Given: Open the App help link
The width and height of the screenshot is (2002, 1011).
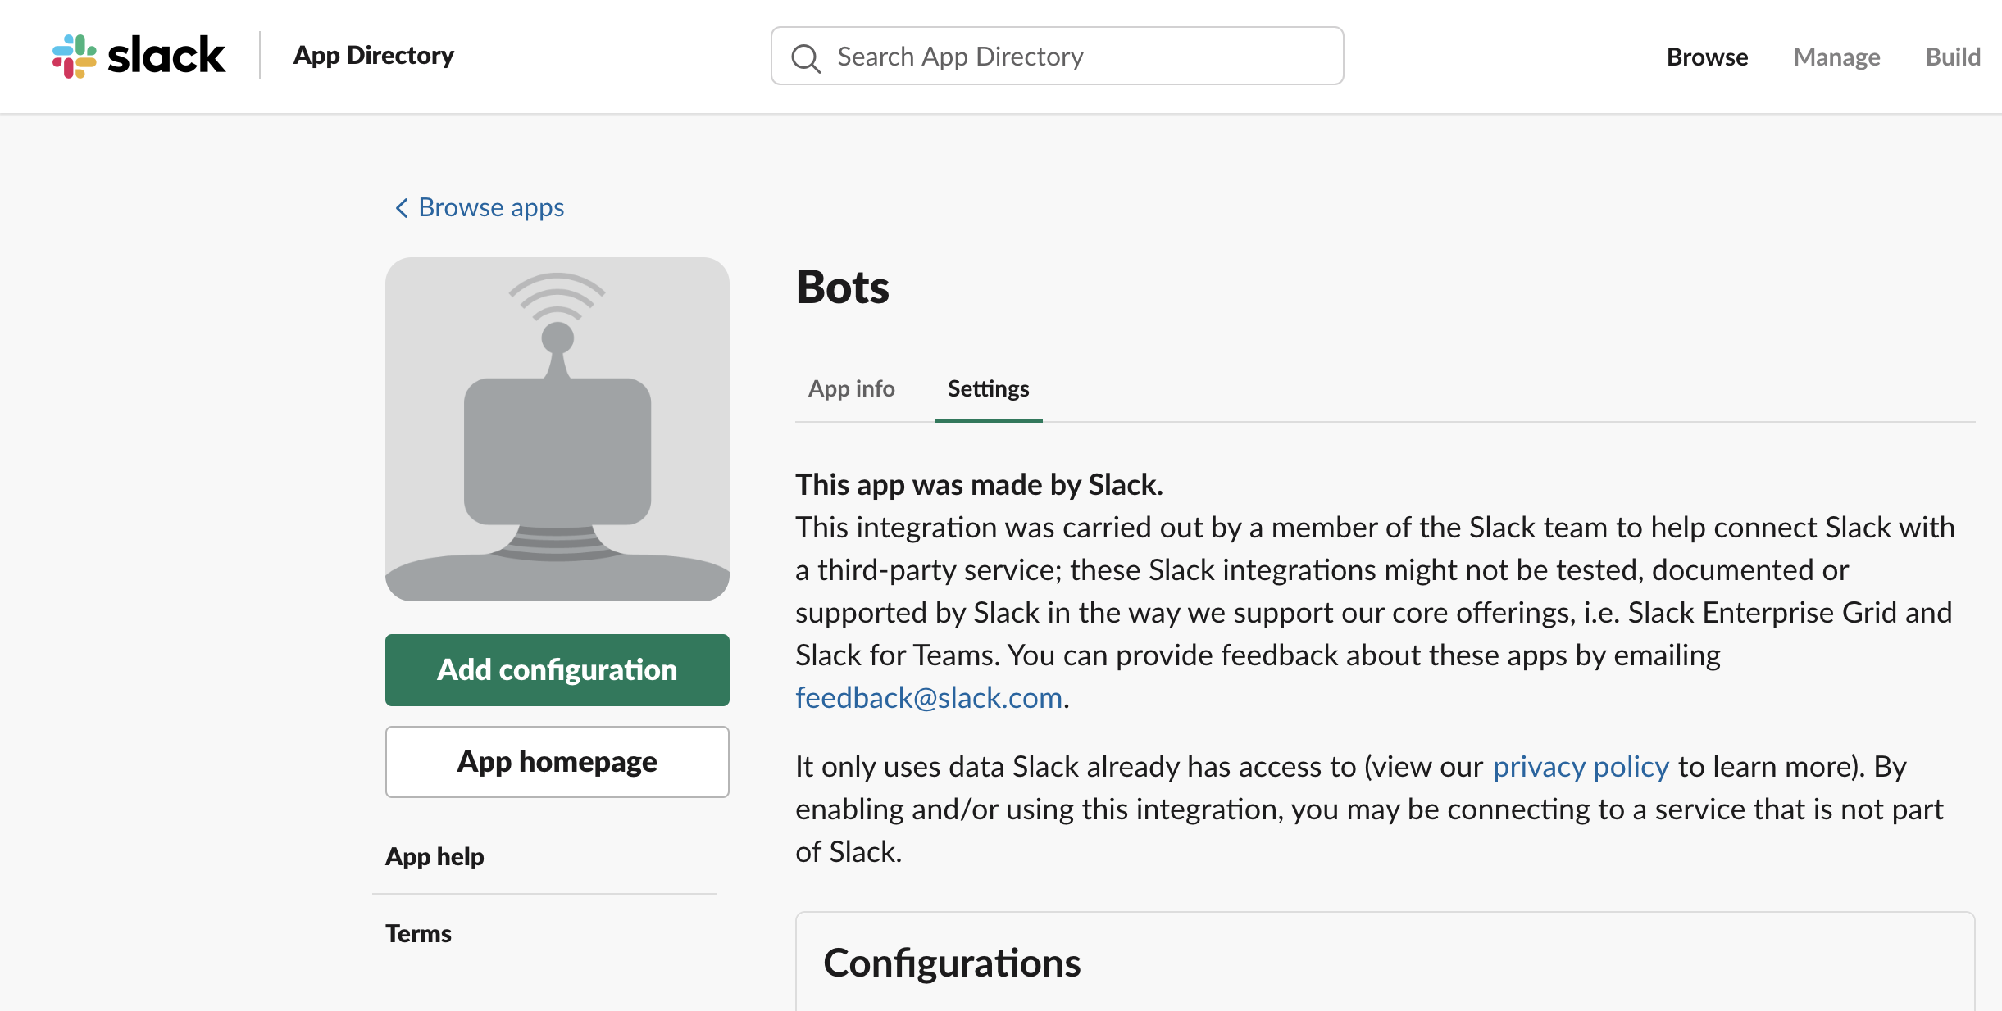Looking at the screenshot, I should click(435, 856).
